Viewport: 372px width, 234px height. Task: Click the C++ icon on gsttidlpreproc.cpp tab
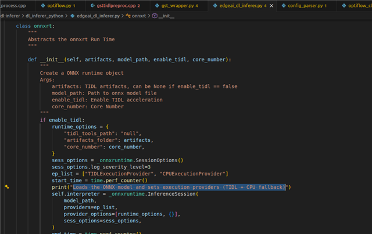coord(92,5)
